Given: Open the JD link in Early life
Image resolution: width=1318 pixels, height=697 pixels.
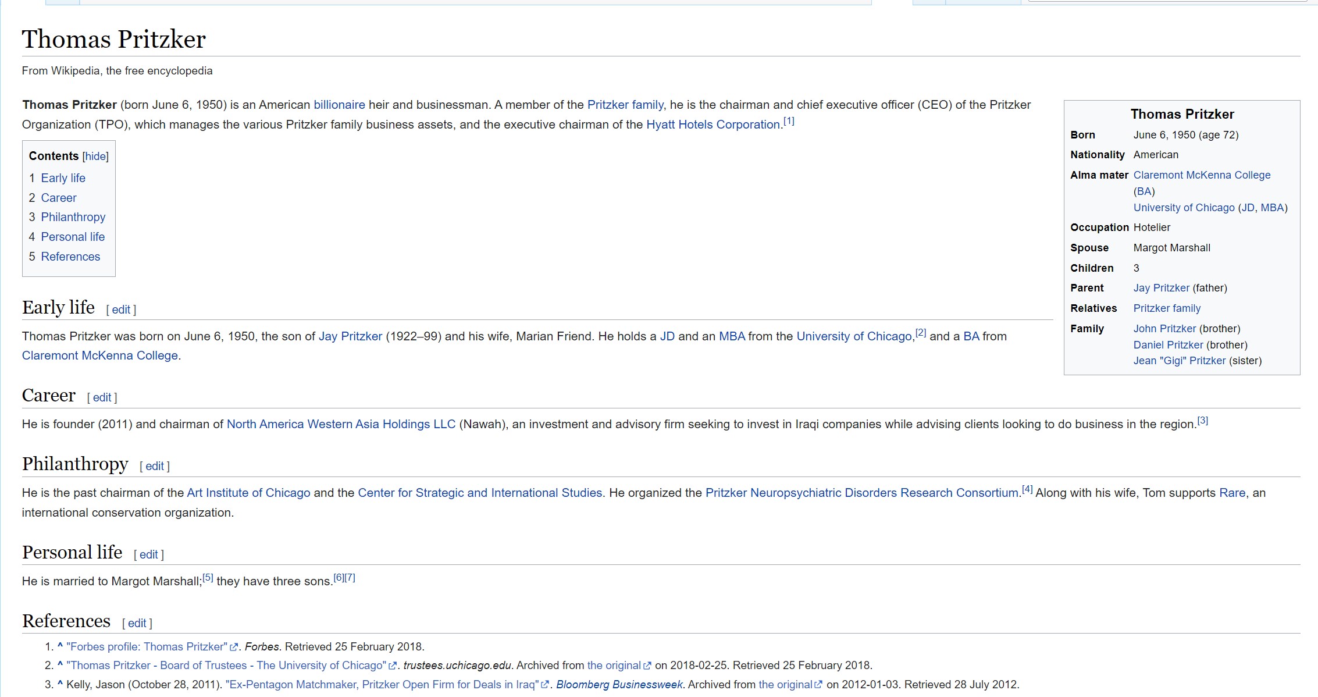Looking at the screenshot, I should [x=667, y=336].
